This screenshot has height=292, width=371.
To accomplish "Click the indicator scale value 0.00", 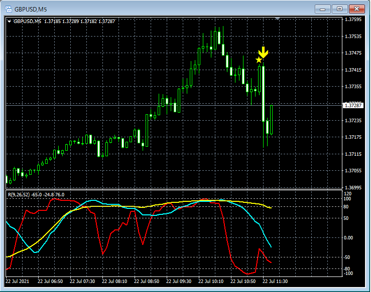I will pos(348,238).
